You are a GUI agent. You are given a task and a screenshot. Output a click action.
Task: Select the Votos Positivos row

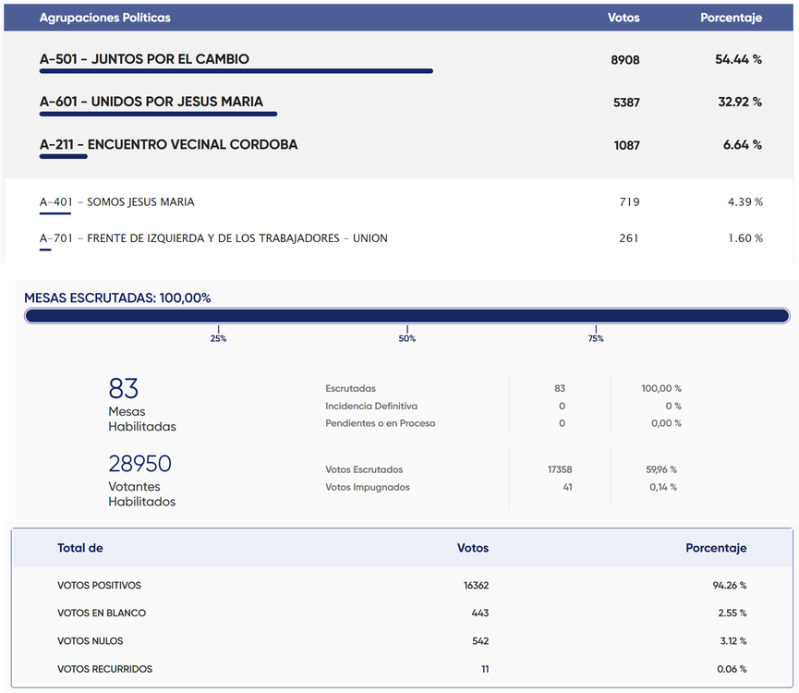tap(99, 586)
